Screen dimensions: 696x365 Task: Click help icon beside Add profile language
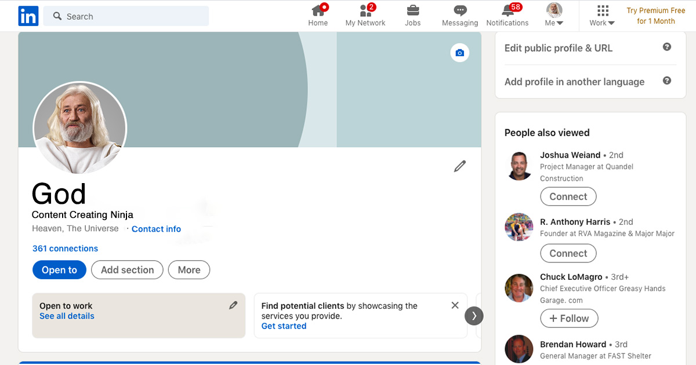pos(667,81)
